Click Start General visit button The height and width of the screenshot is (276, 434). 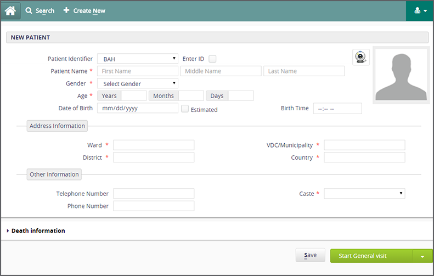(x=371, y=256)
